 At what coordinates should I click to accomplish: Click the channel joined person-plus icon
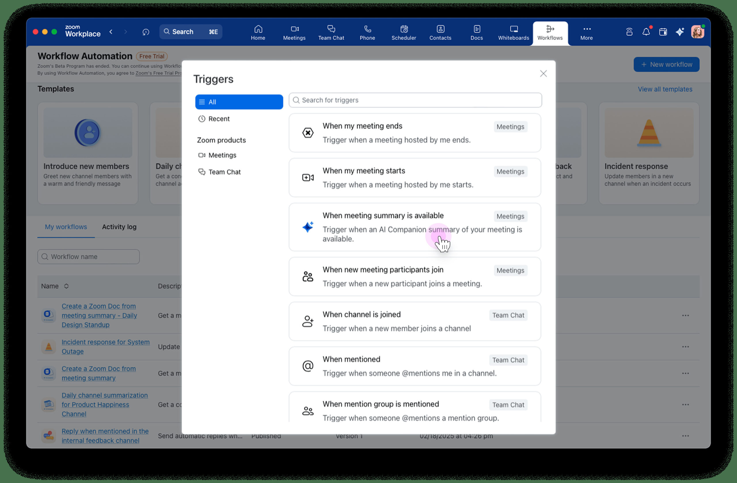click(308, 321)
